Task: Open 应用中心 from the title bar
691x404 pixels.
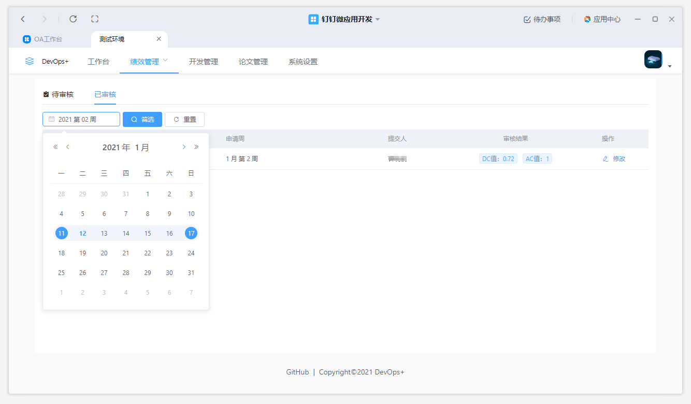Action: coord(602,19)
